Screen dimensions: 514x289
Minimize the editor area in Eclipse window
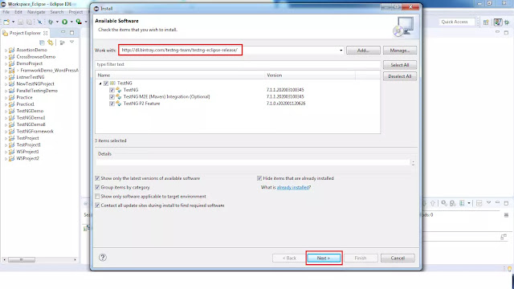[497, 32]
